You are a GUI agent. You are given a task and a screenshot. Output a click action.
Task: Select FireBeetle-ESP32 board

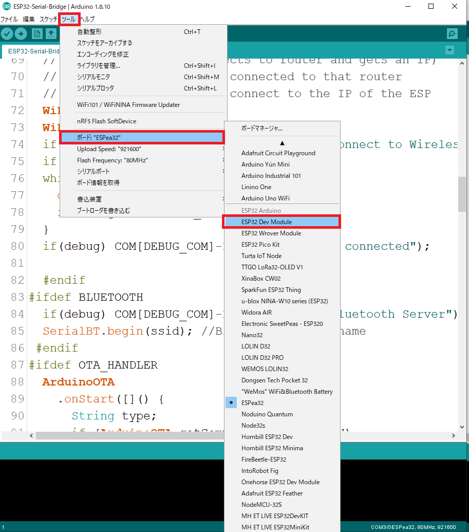pyautogui.click(x=282, y=460)
